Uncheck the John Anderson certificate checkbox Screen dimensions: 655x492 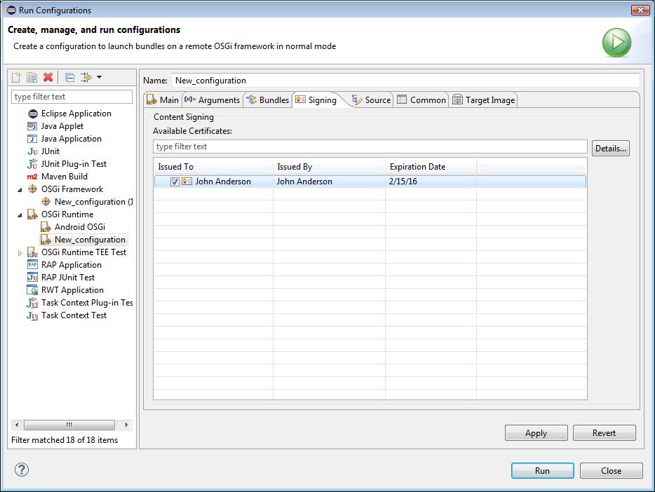[x=175, y=182]
